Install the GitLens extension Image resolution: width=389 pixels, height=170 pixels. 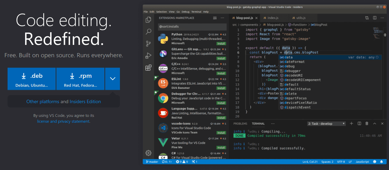pos(221,58)
